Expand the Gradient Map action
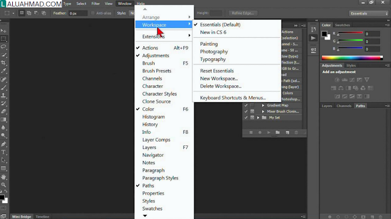The width and height of the screenshot is (391, 219). (x=263, y=105)
